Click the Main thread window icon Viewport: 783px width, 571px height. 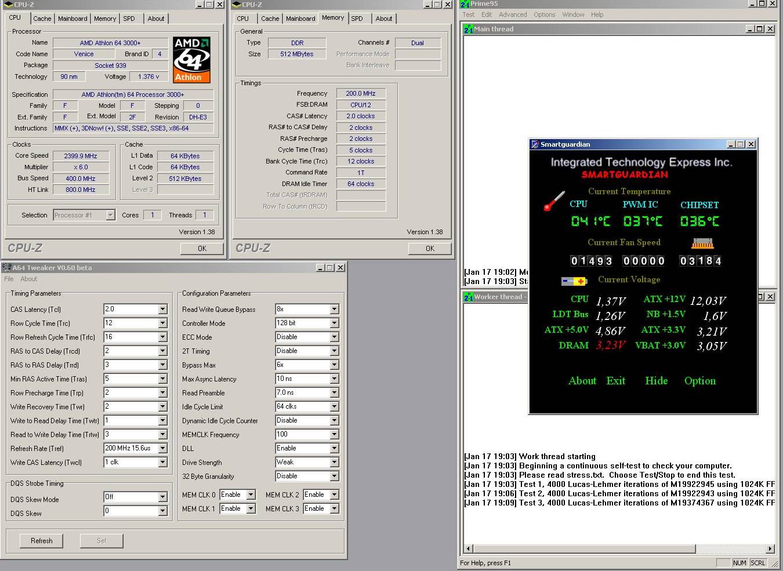click(x=468, y=29)
